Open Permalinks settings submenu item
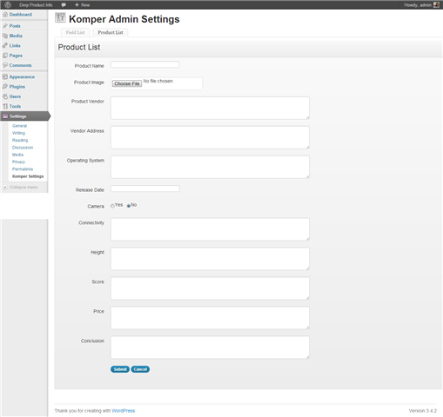The image size is (443, 417). pyautogui.click(x=23, y=169)
